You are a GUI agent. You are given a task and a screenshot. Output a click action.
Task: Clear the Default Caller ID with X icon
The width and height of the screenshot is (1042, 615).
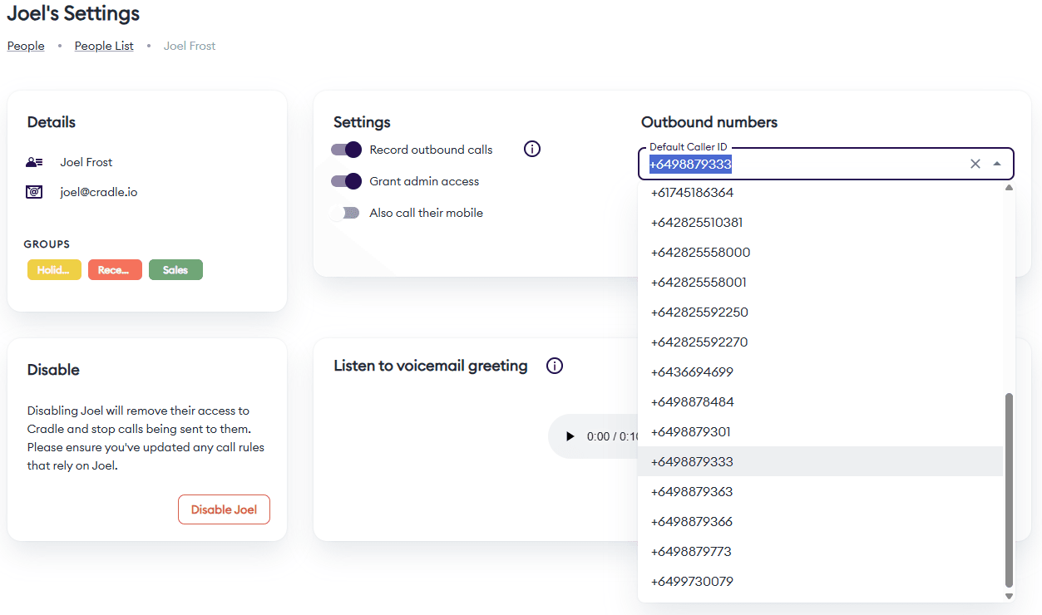(975, 164)
